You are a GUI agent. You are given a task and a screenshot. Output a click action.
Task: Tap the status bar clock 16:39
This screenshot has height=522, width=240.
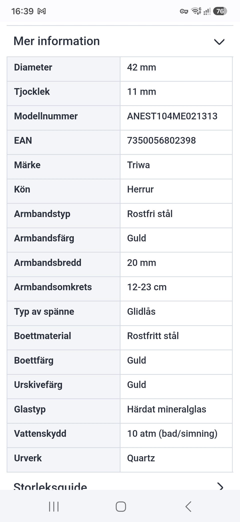22,11
